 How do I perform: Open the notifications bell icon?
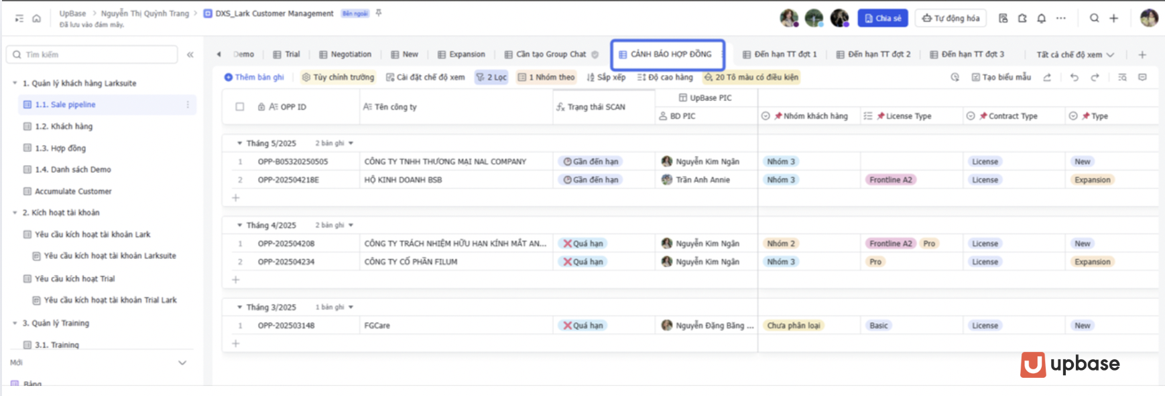pos(1041,18)
